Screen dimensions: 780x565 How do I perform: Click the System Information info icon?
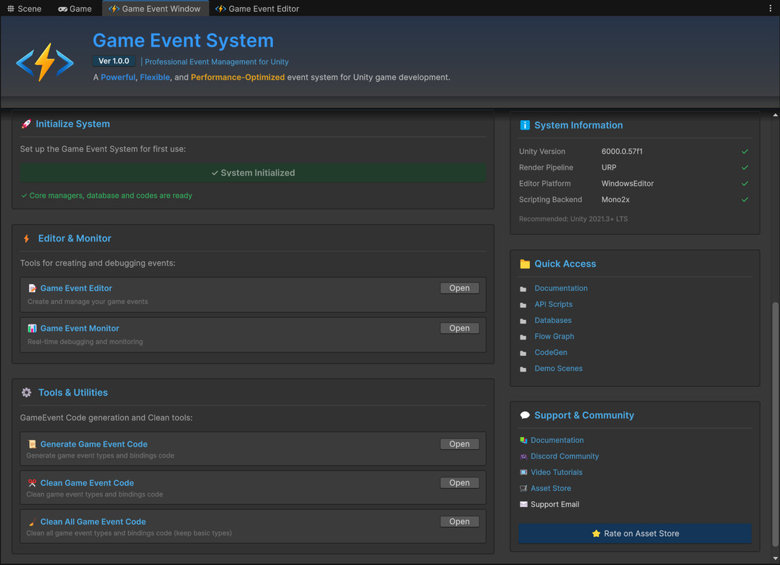coord(525,125)
